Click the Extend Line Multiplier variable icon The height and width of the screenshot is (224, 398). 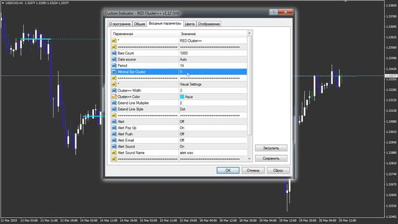click(114, 103)
